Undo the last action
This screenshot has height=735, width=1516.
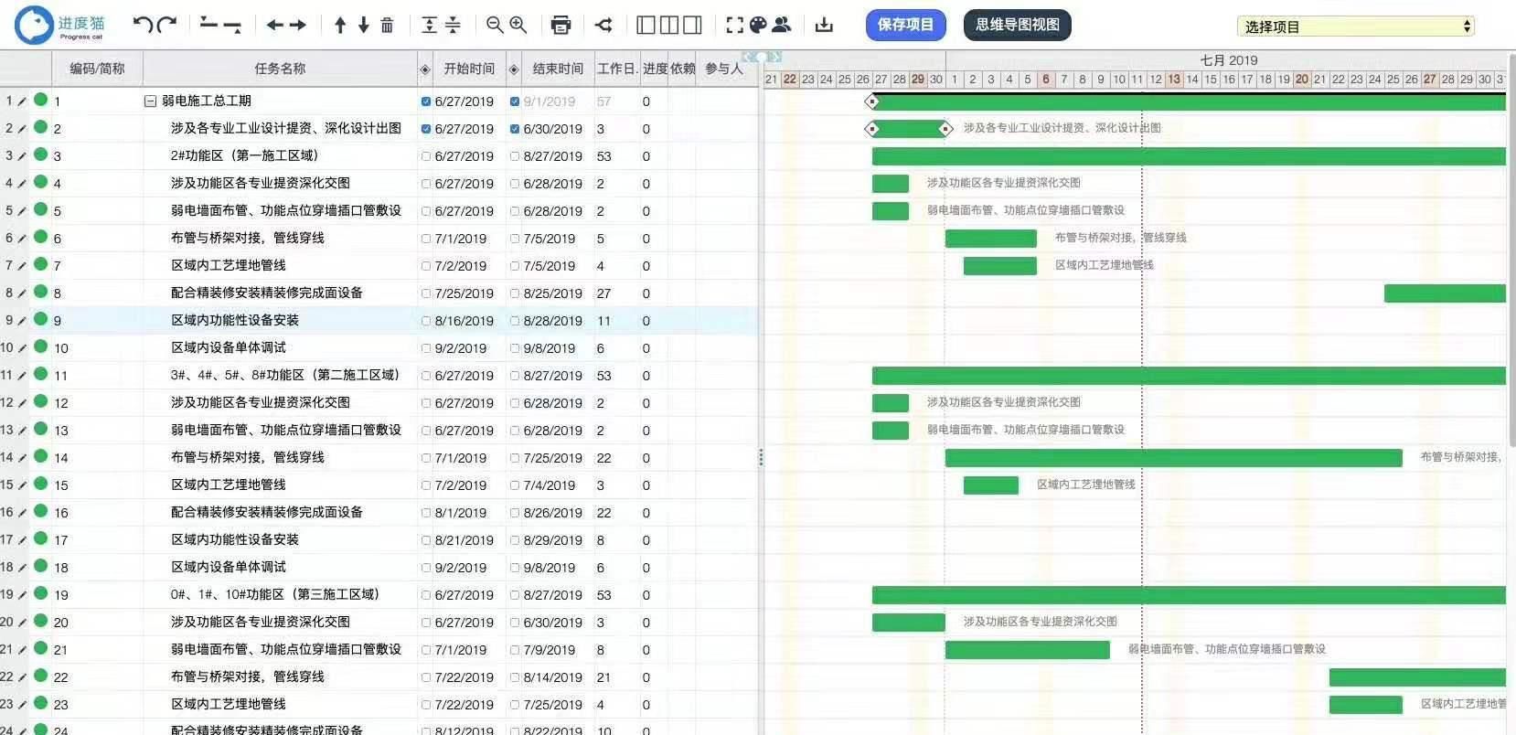[x=143, y=25]
